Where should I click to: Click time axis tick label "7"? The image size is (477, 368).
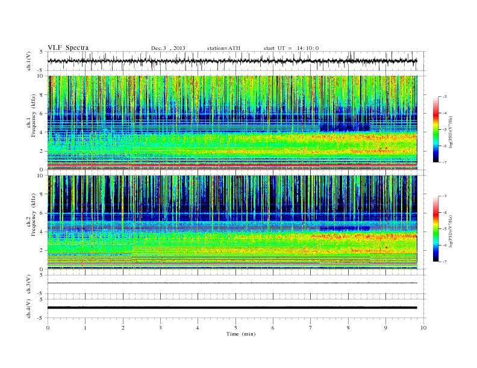[311, 328]
